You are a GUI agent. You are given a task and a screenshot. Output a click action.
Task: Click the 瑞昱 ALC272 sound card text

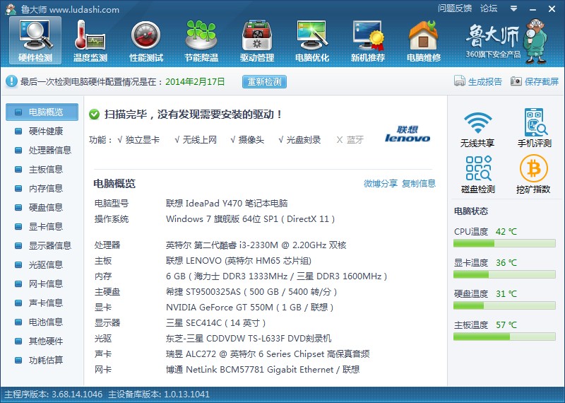268,354
